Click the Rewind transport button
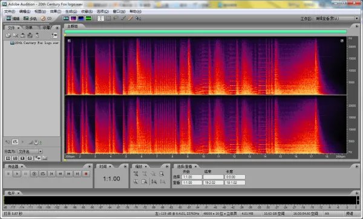363x219 pixels. coord(60,174)
